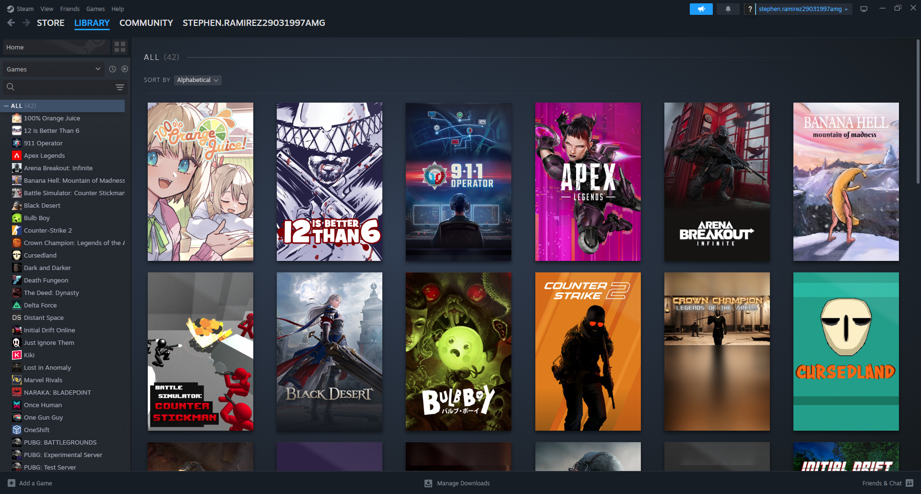Click the library search magnifier icon

11,87
